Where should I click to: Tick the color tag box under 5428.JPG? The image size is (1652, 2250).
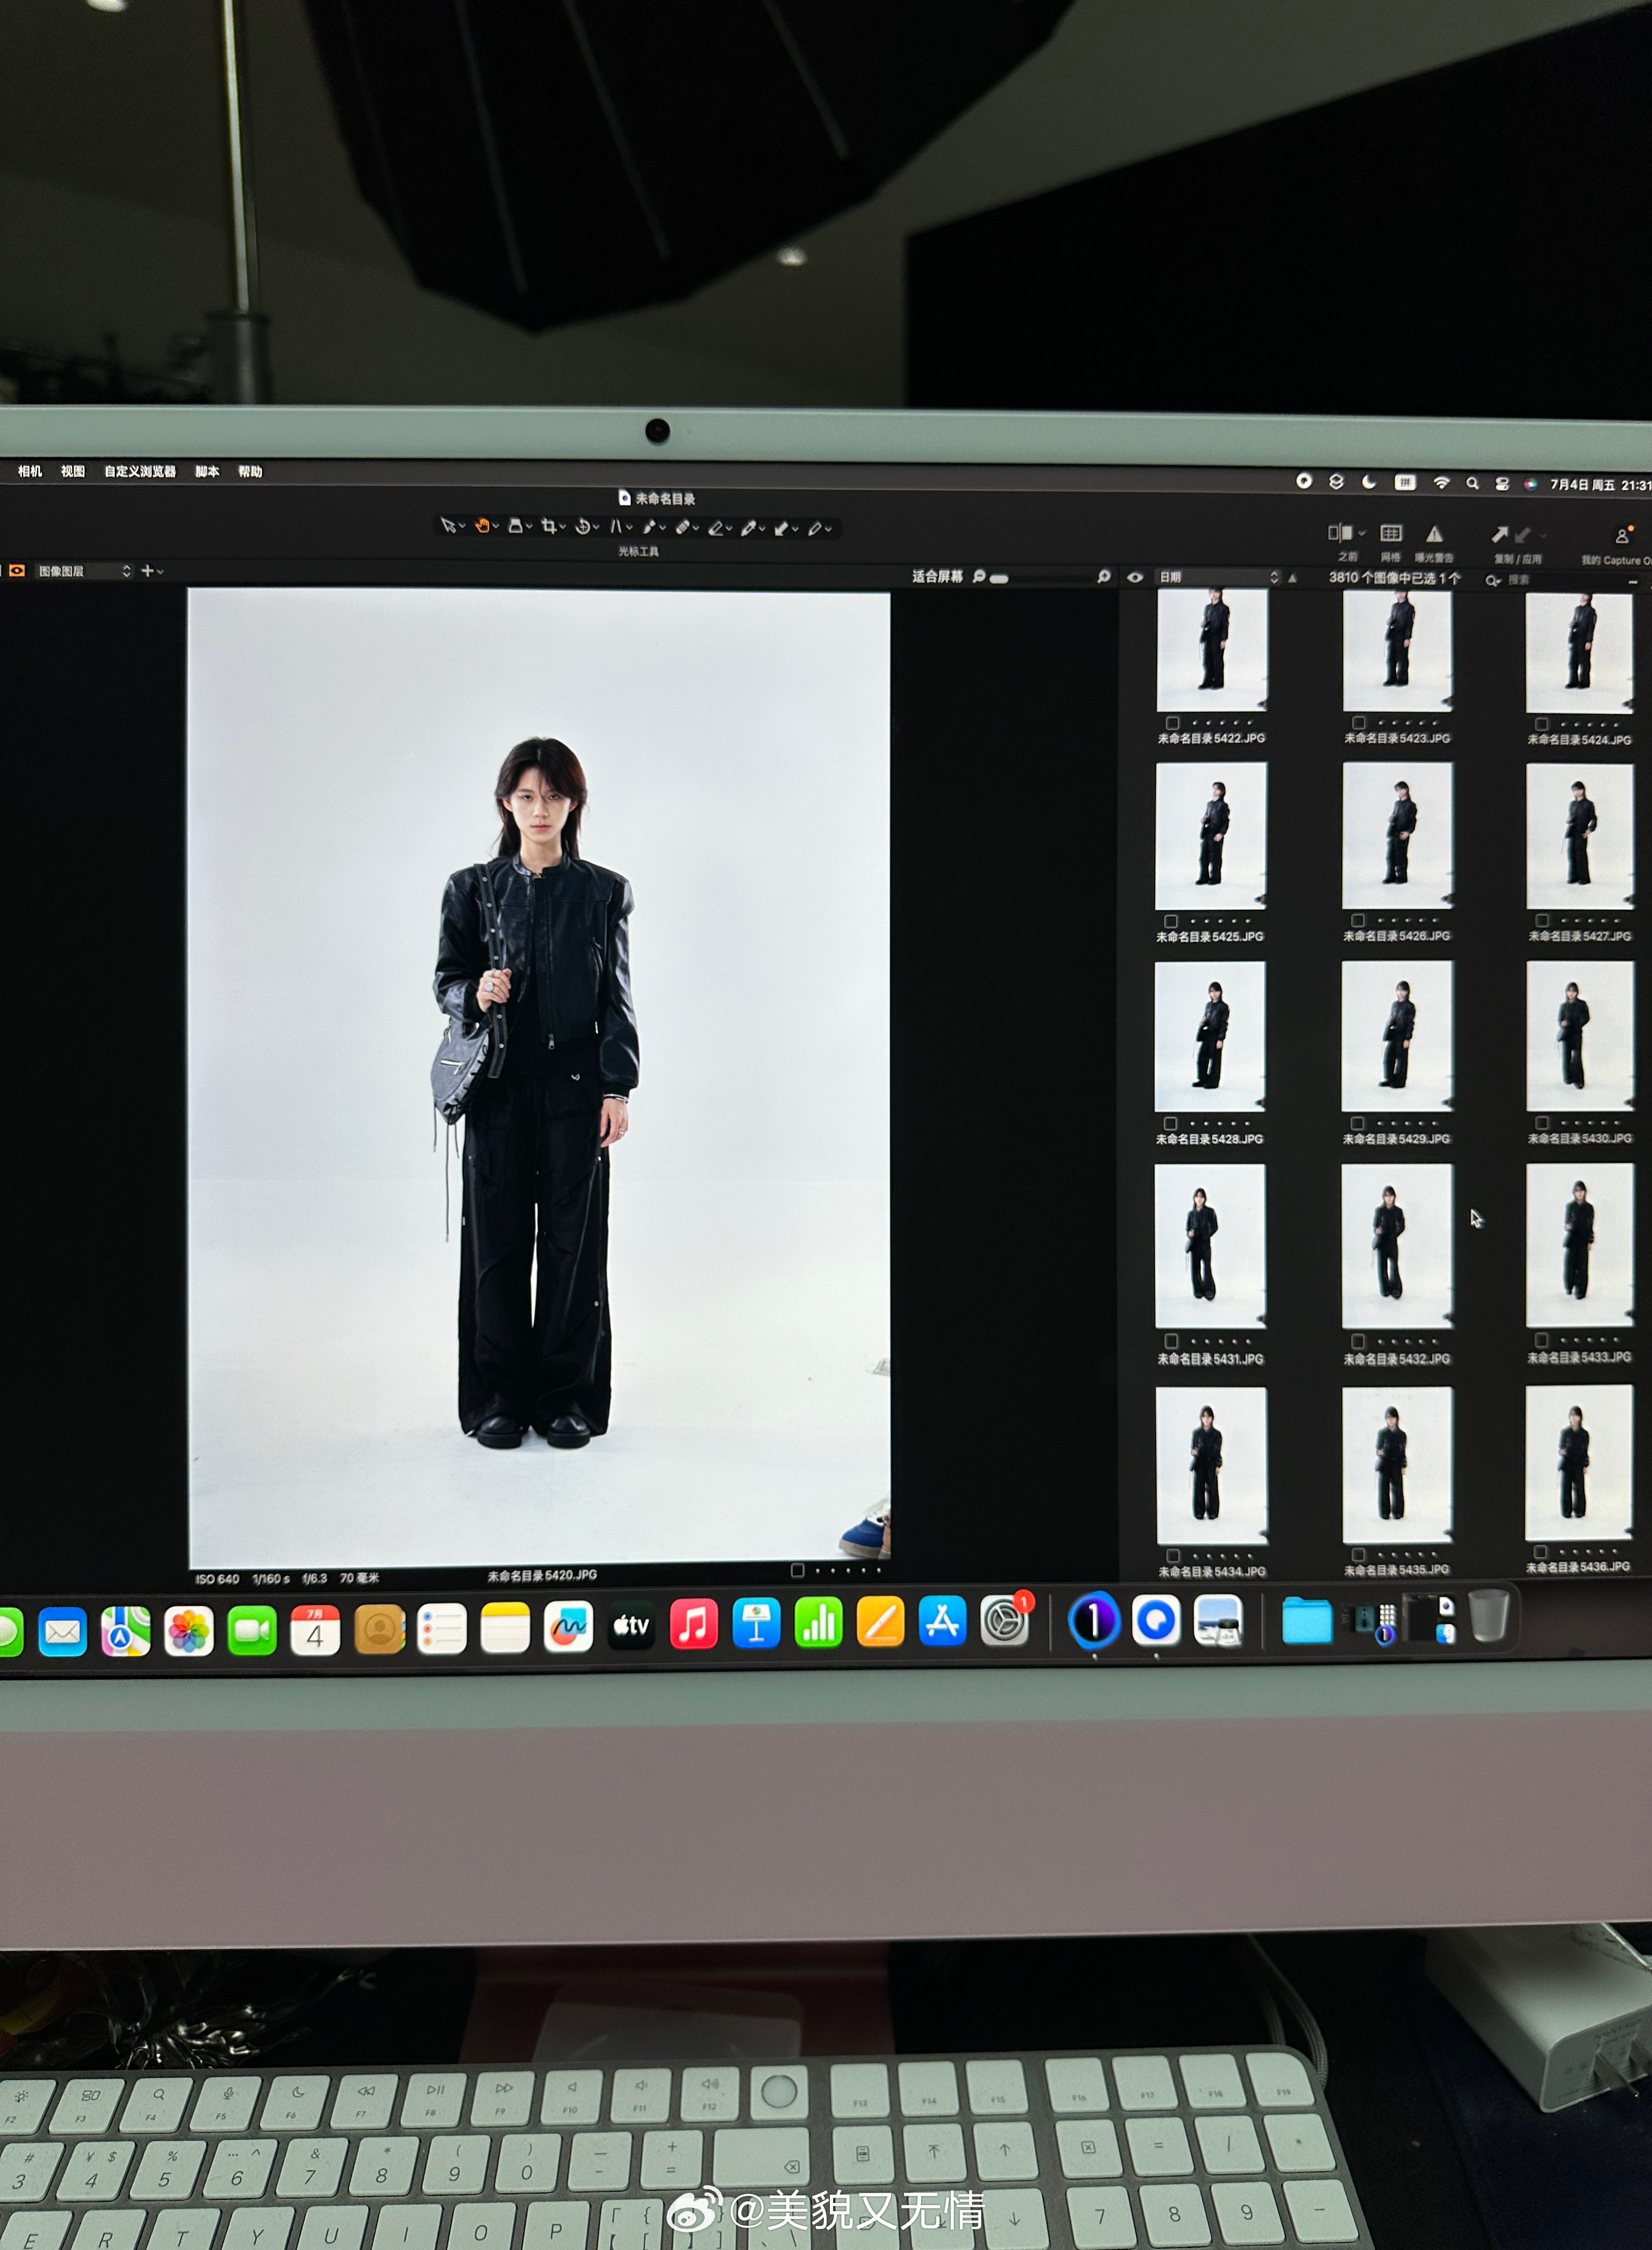1170,1123
